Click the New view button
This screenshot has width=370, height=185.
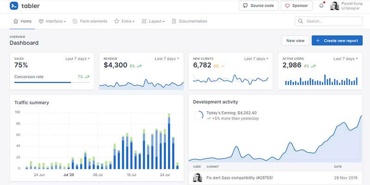pos(295,41)
